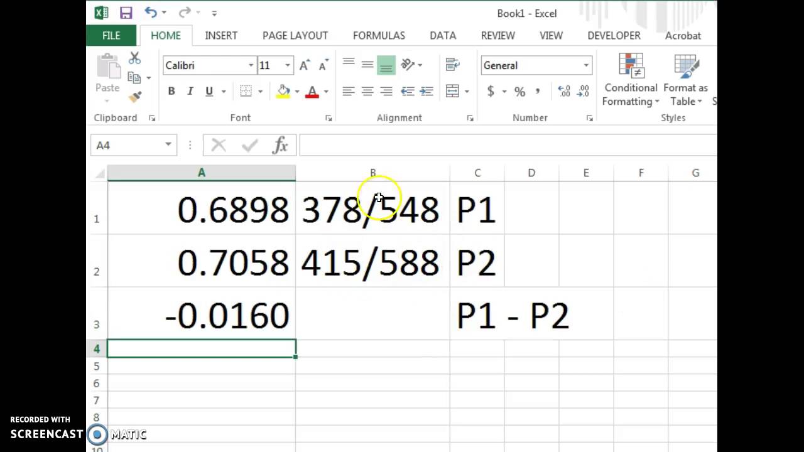
Task: Align text to the right
Action: (386, 92)
